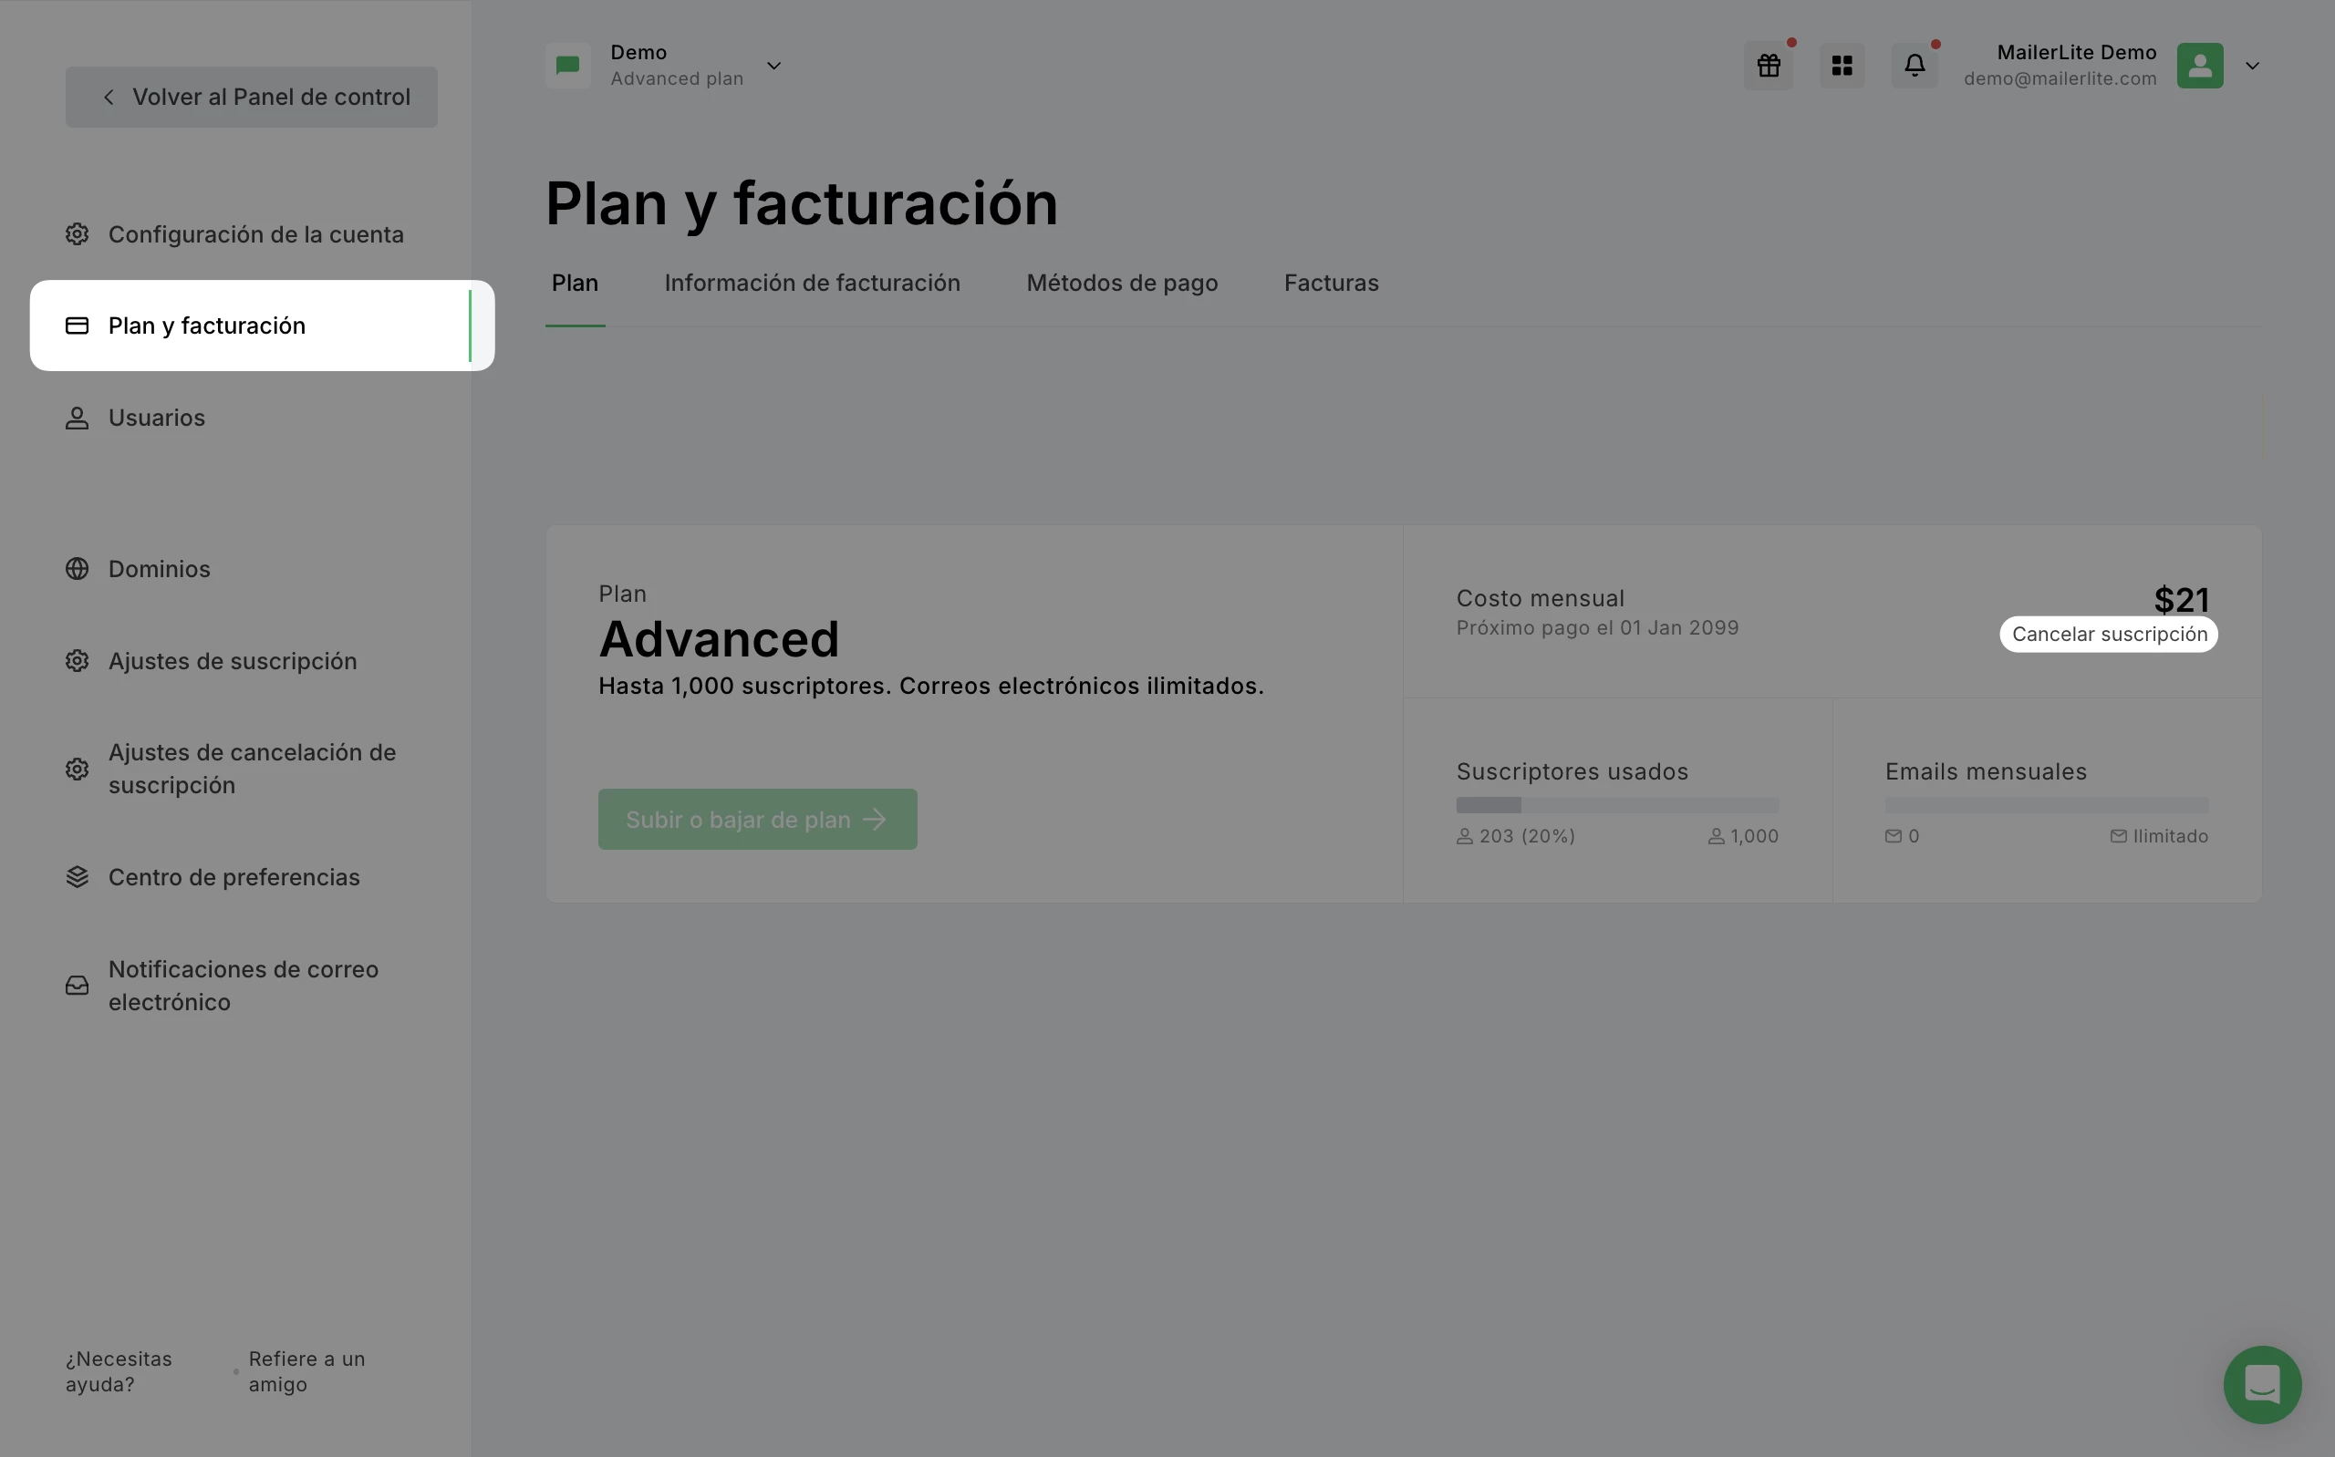The height and width of the screenshot is (1457, 2335).
Task: Click the gift icon in top bar
Action: tap(1768, 66)
